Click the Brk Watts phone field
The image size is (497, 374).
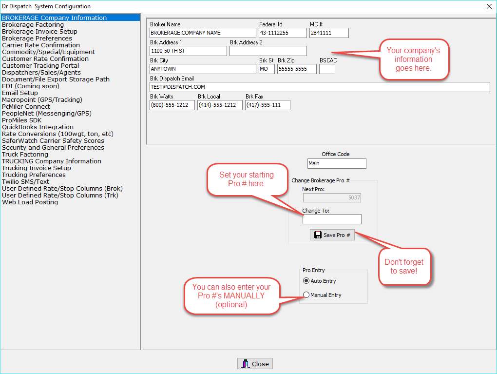172,105
